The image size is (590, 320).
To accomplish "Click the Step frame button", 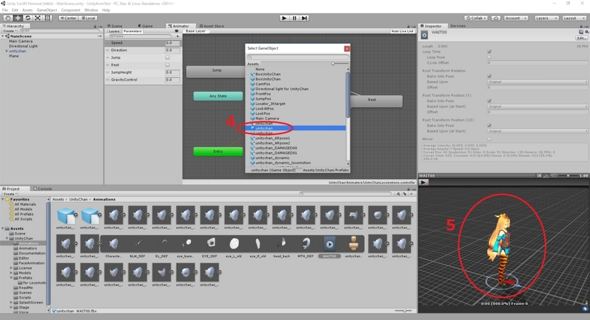I will [304, 18].
